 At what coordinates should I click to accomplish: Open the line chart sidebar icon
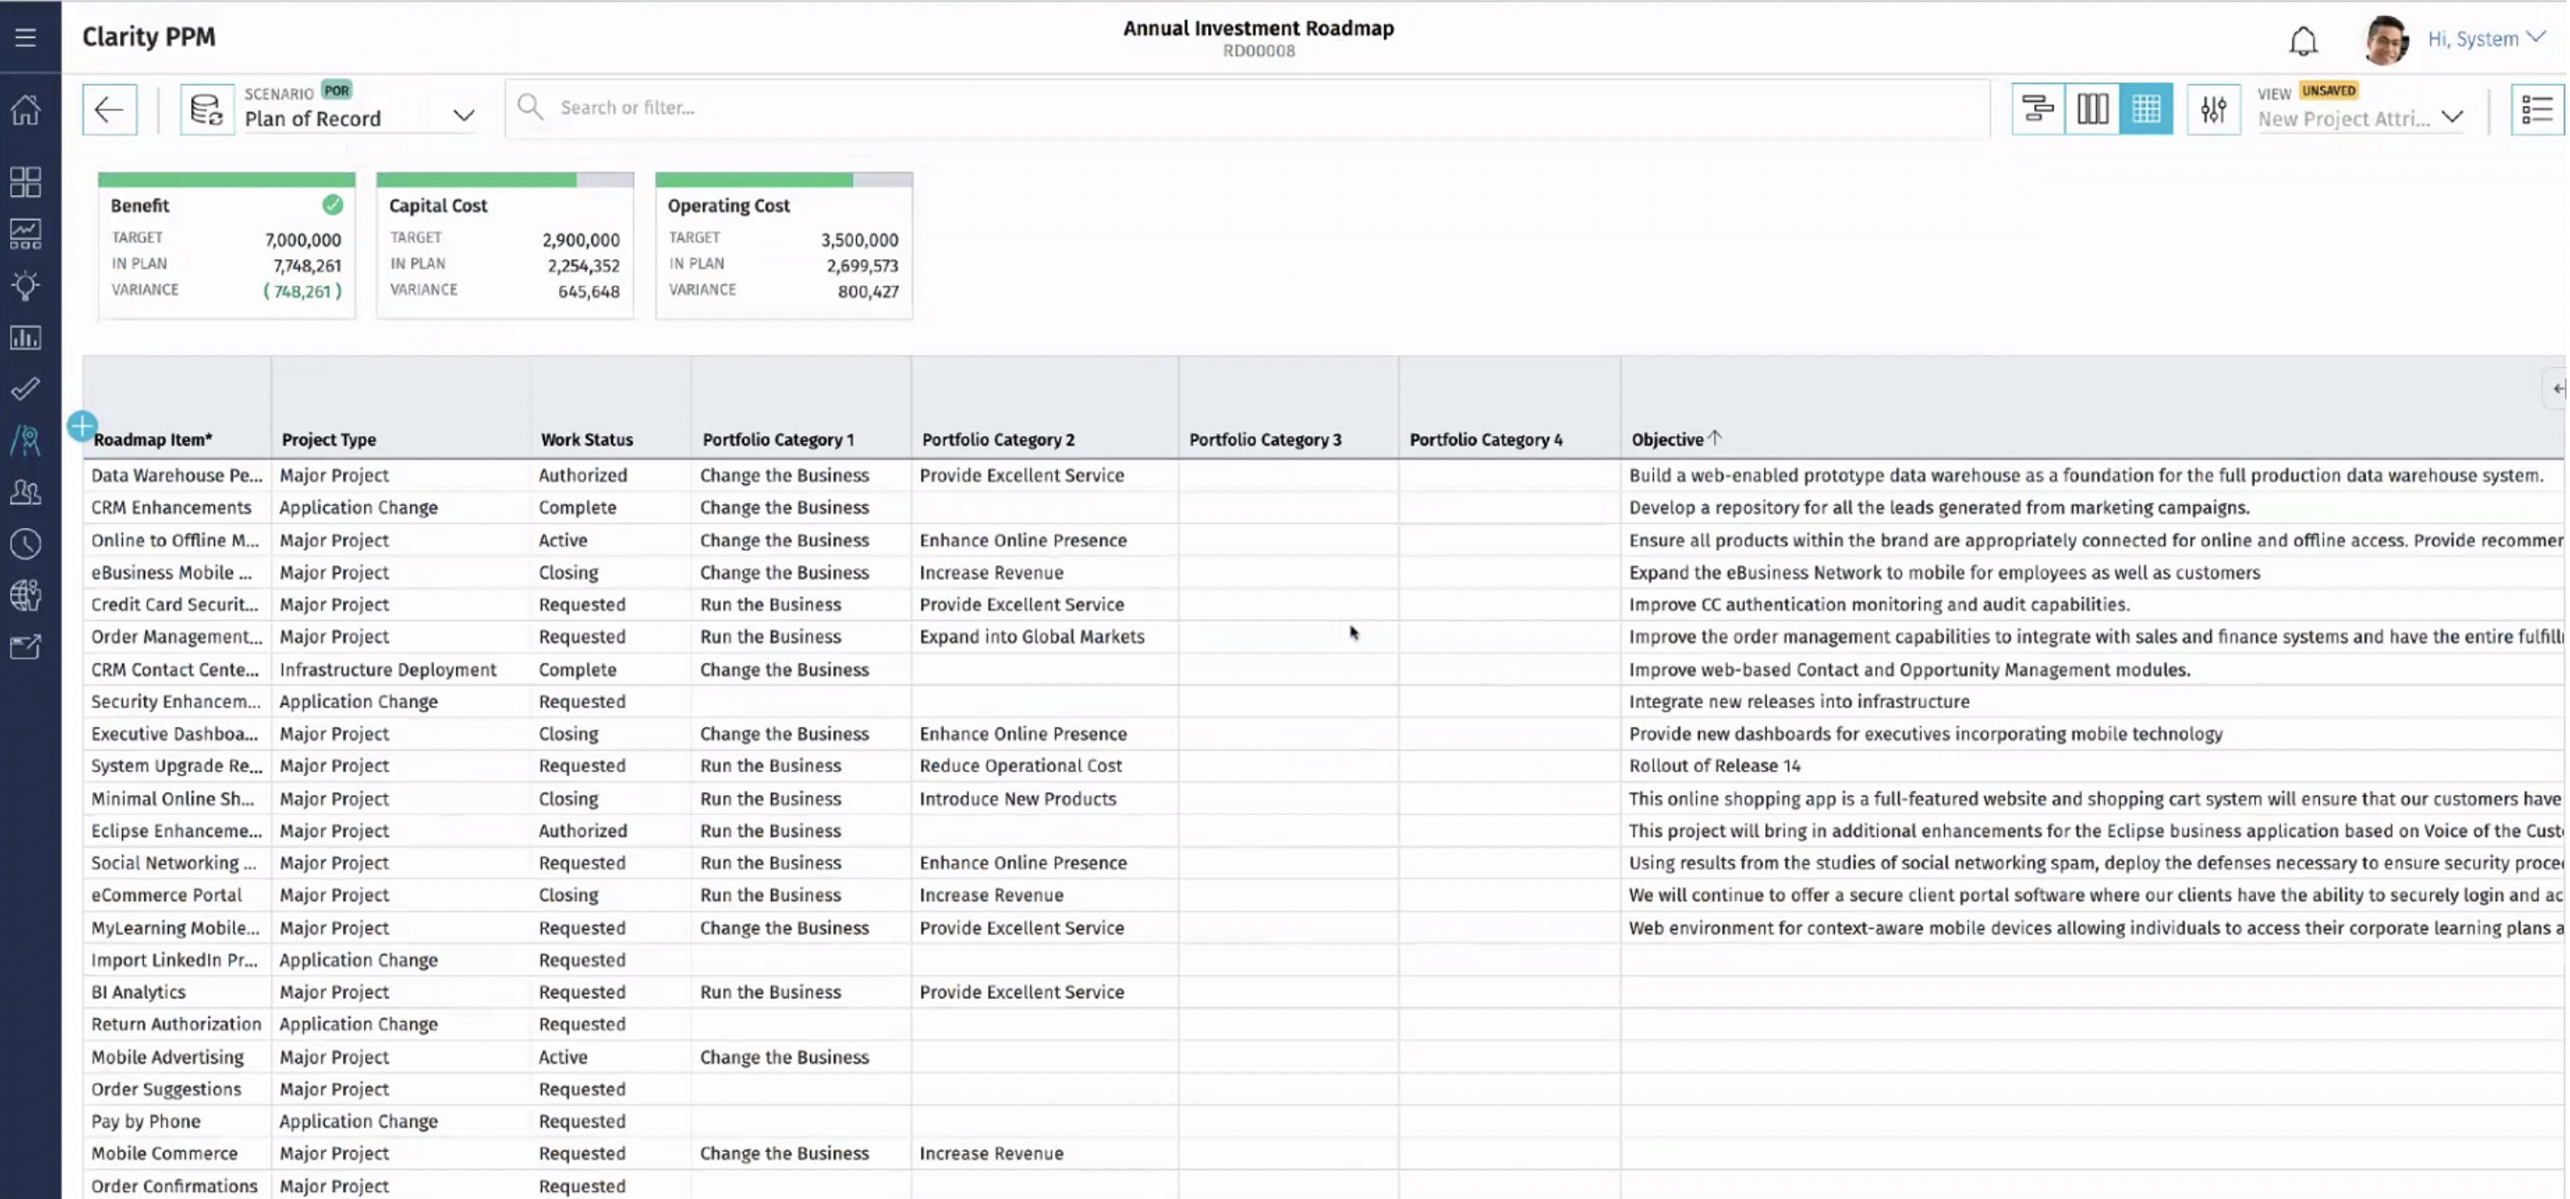pyautogui.click(x=26, y=234)
